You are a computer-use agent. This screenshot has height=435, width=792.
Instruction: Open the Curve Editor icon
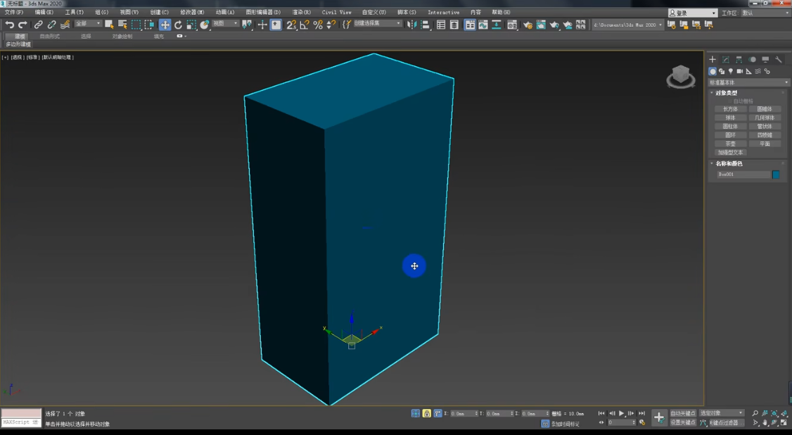(x=483, y=24)
